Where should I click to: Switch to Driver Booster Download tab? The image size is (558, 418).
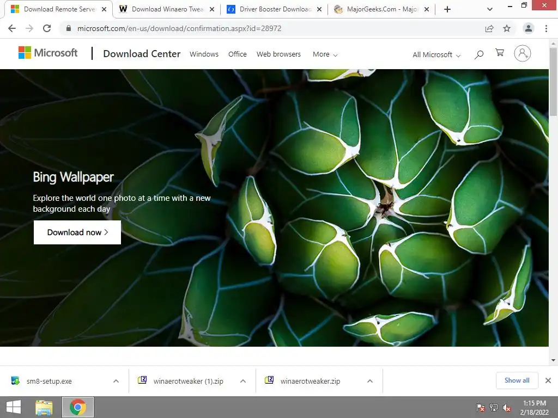coord(275,9)
